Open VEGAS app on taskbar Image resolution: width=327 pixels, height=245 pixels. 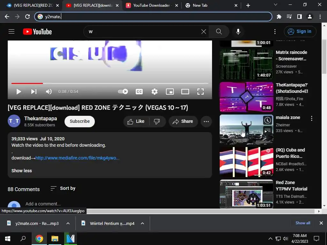[x=71, y=239]
